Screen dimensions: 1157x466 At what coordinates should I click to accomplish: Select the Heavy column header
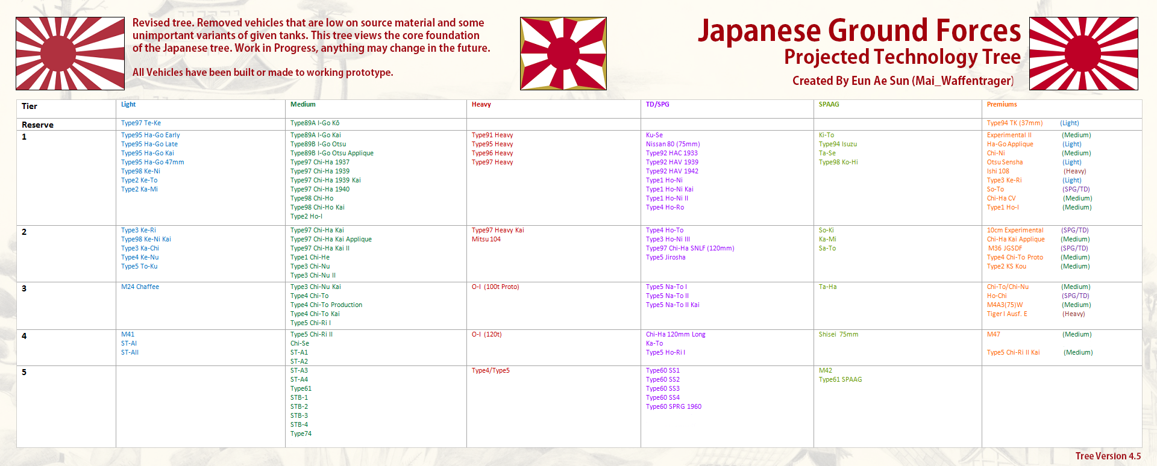[481, 105]
